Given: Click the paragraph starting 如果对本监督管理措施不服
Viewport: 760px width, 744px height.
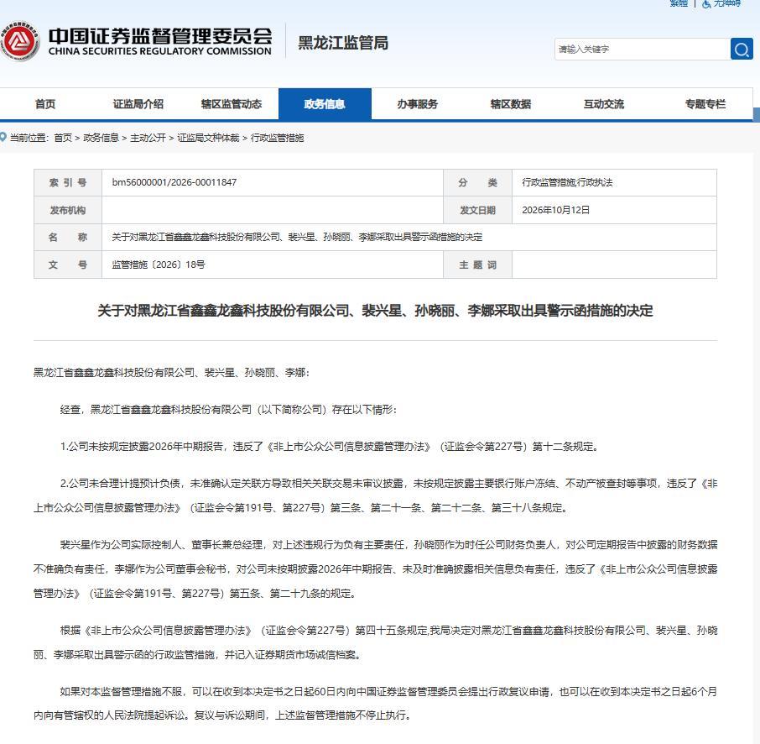Looking at the screenshot, I should [375, 703].
